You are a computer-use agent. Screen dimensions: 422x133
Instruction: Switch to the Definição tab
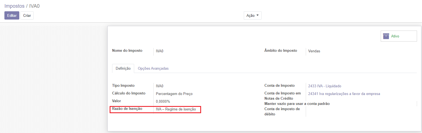point(123,68)
